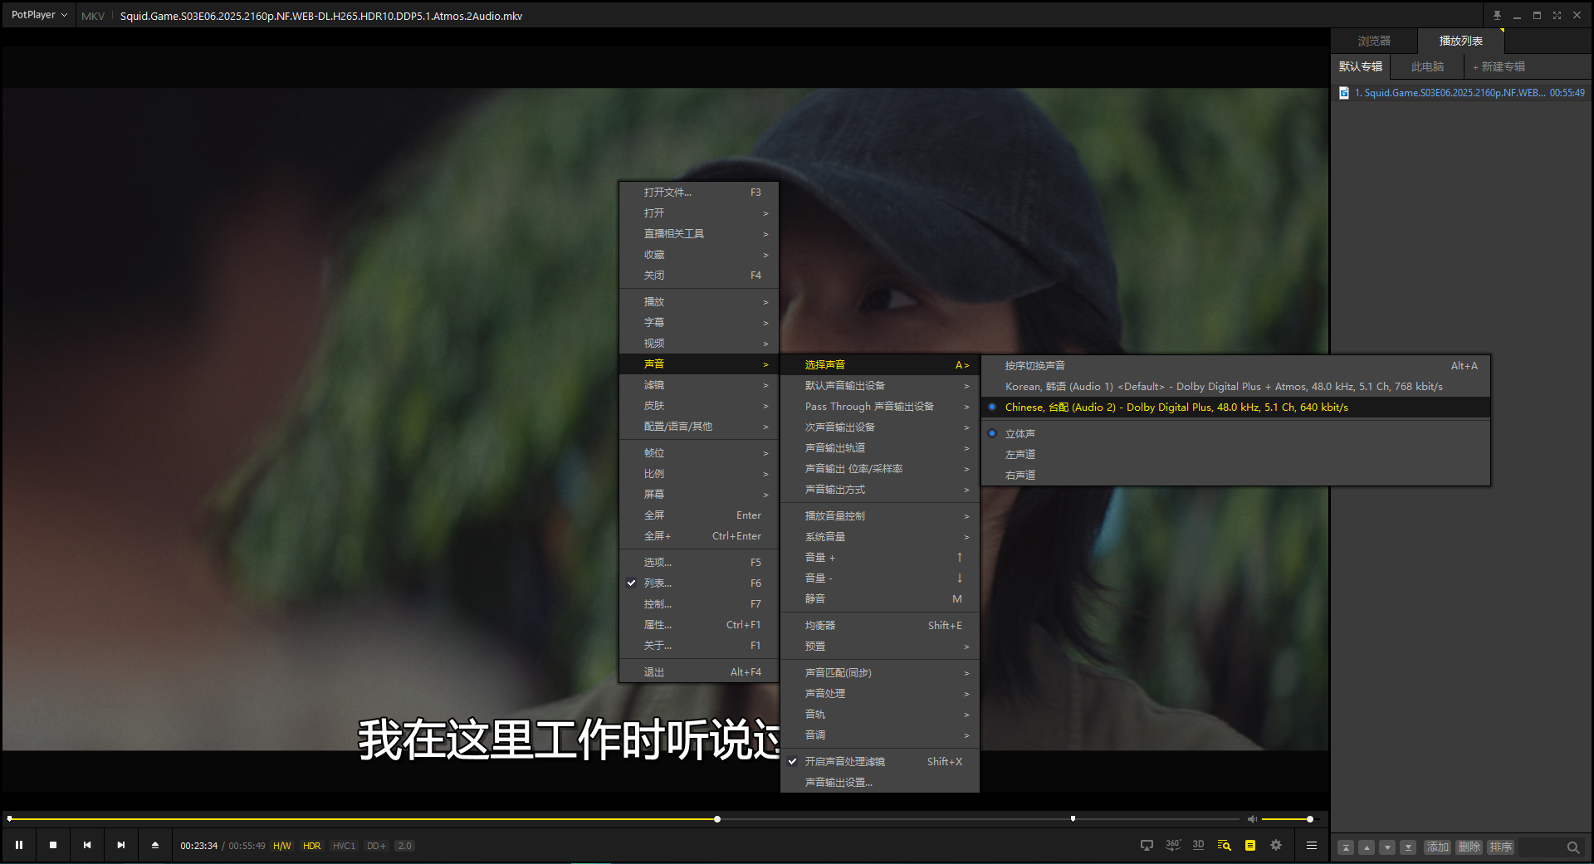Open the 预置 presets submenu
This screenshot has width=1594, height=864.
point(815,646)
